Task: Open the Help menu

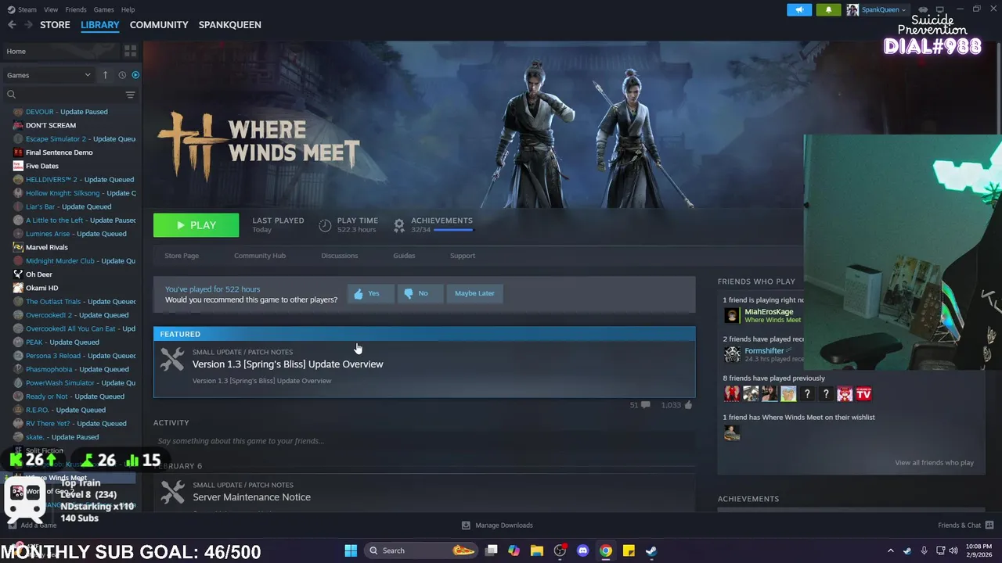Action: click(x=128, y=9)
